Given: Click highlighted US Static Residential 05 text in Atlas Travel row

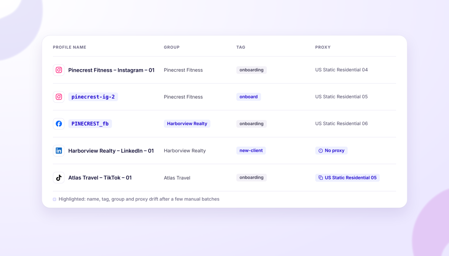Looking at the screenshot, I should [x=350, y=178].
